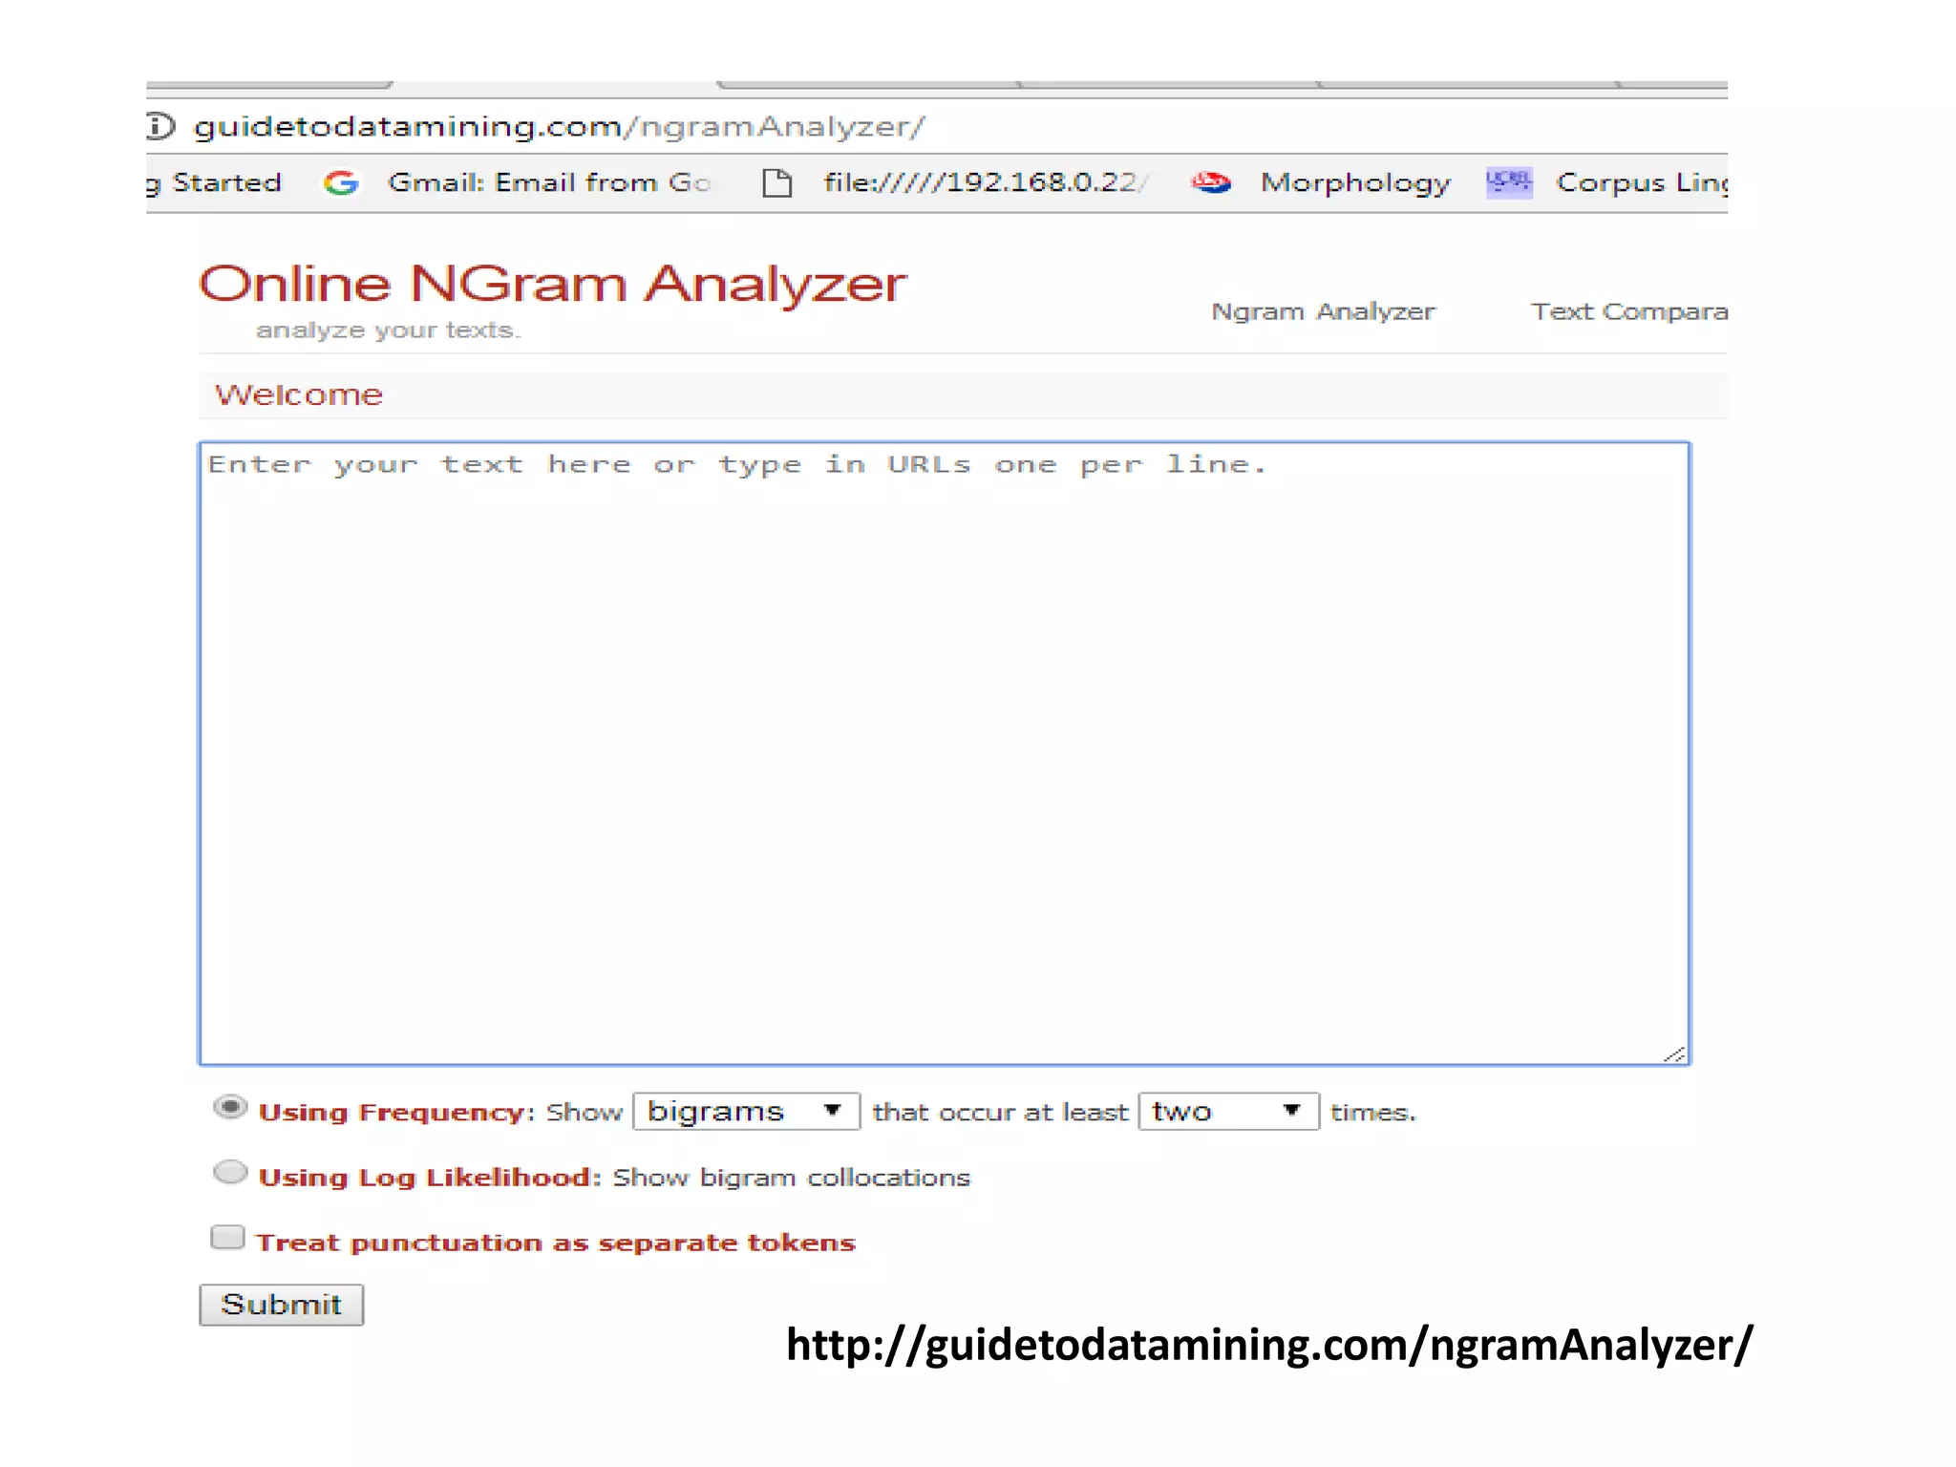Click 'that occur at least' label
This screenshot has width=1956, height=1467.
1000,1113
